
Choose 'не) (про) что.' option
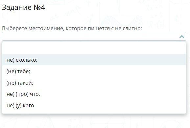click(94, 94)
